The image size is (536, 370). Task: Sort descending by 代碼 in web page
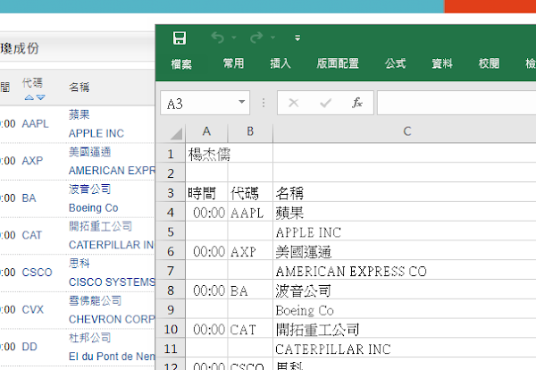(41, 97)
